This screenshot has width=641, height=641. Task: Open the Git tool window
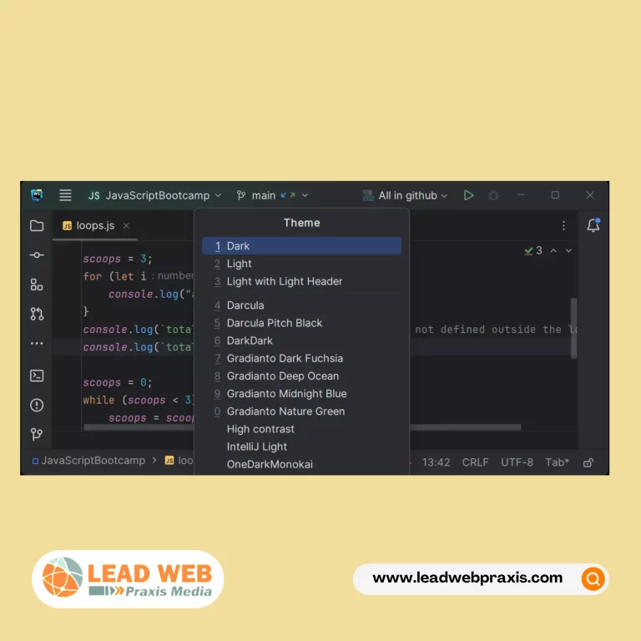[x=37, y=434]
